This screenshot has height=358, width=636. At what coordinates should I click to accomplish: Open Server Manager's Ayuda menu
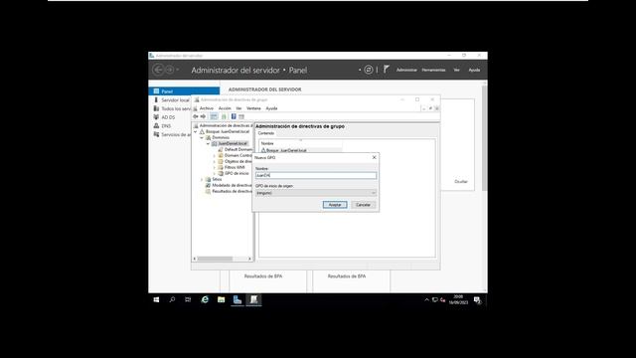pyautogui.click(x=474, y=70)
